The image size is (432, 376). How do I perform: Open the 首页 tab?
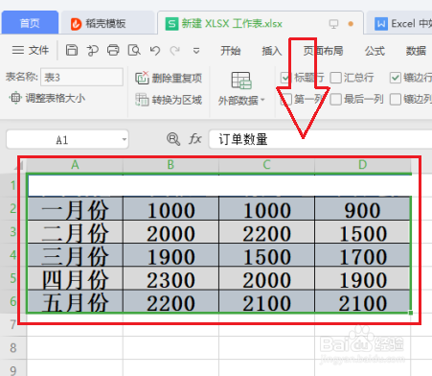[30, 23]
